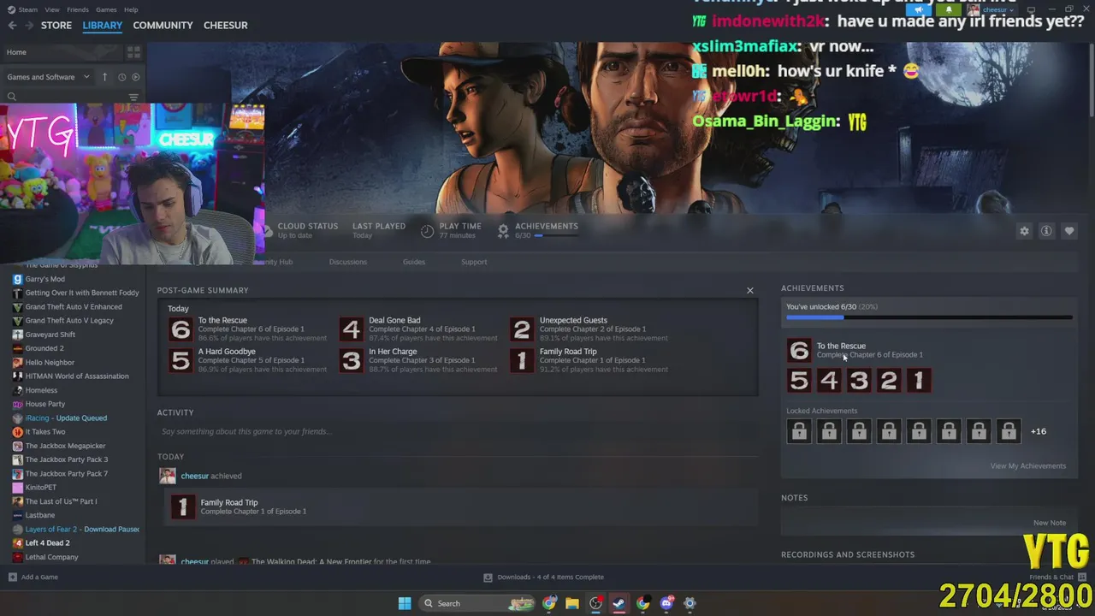Click Add a Game
The width and height of the screenshot is (1095, 616).
coord(33,577)
